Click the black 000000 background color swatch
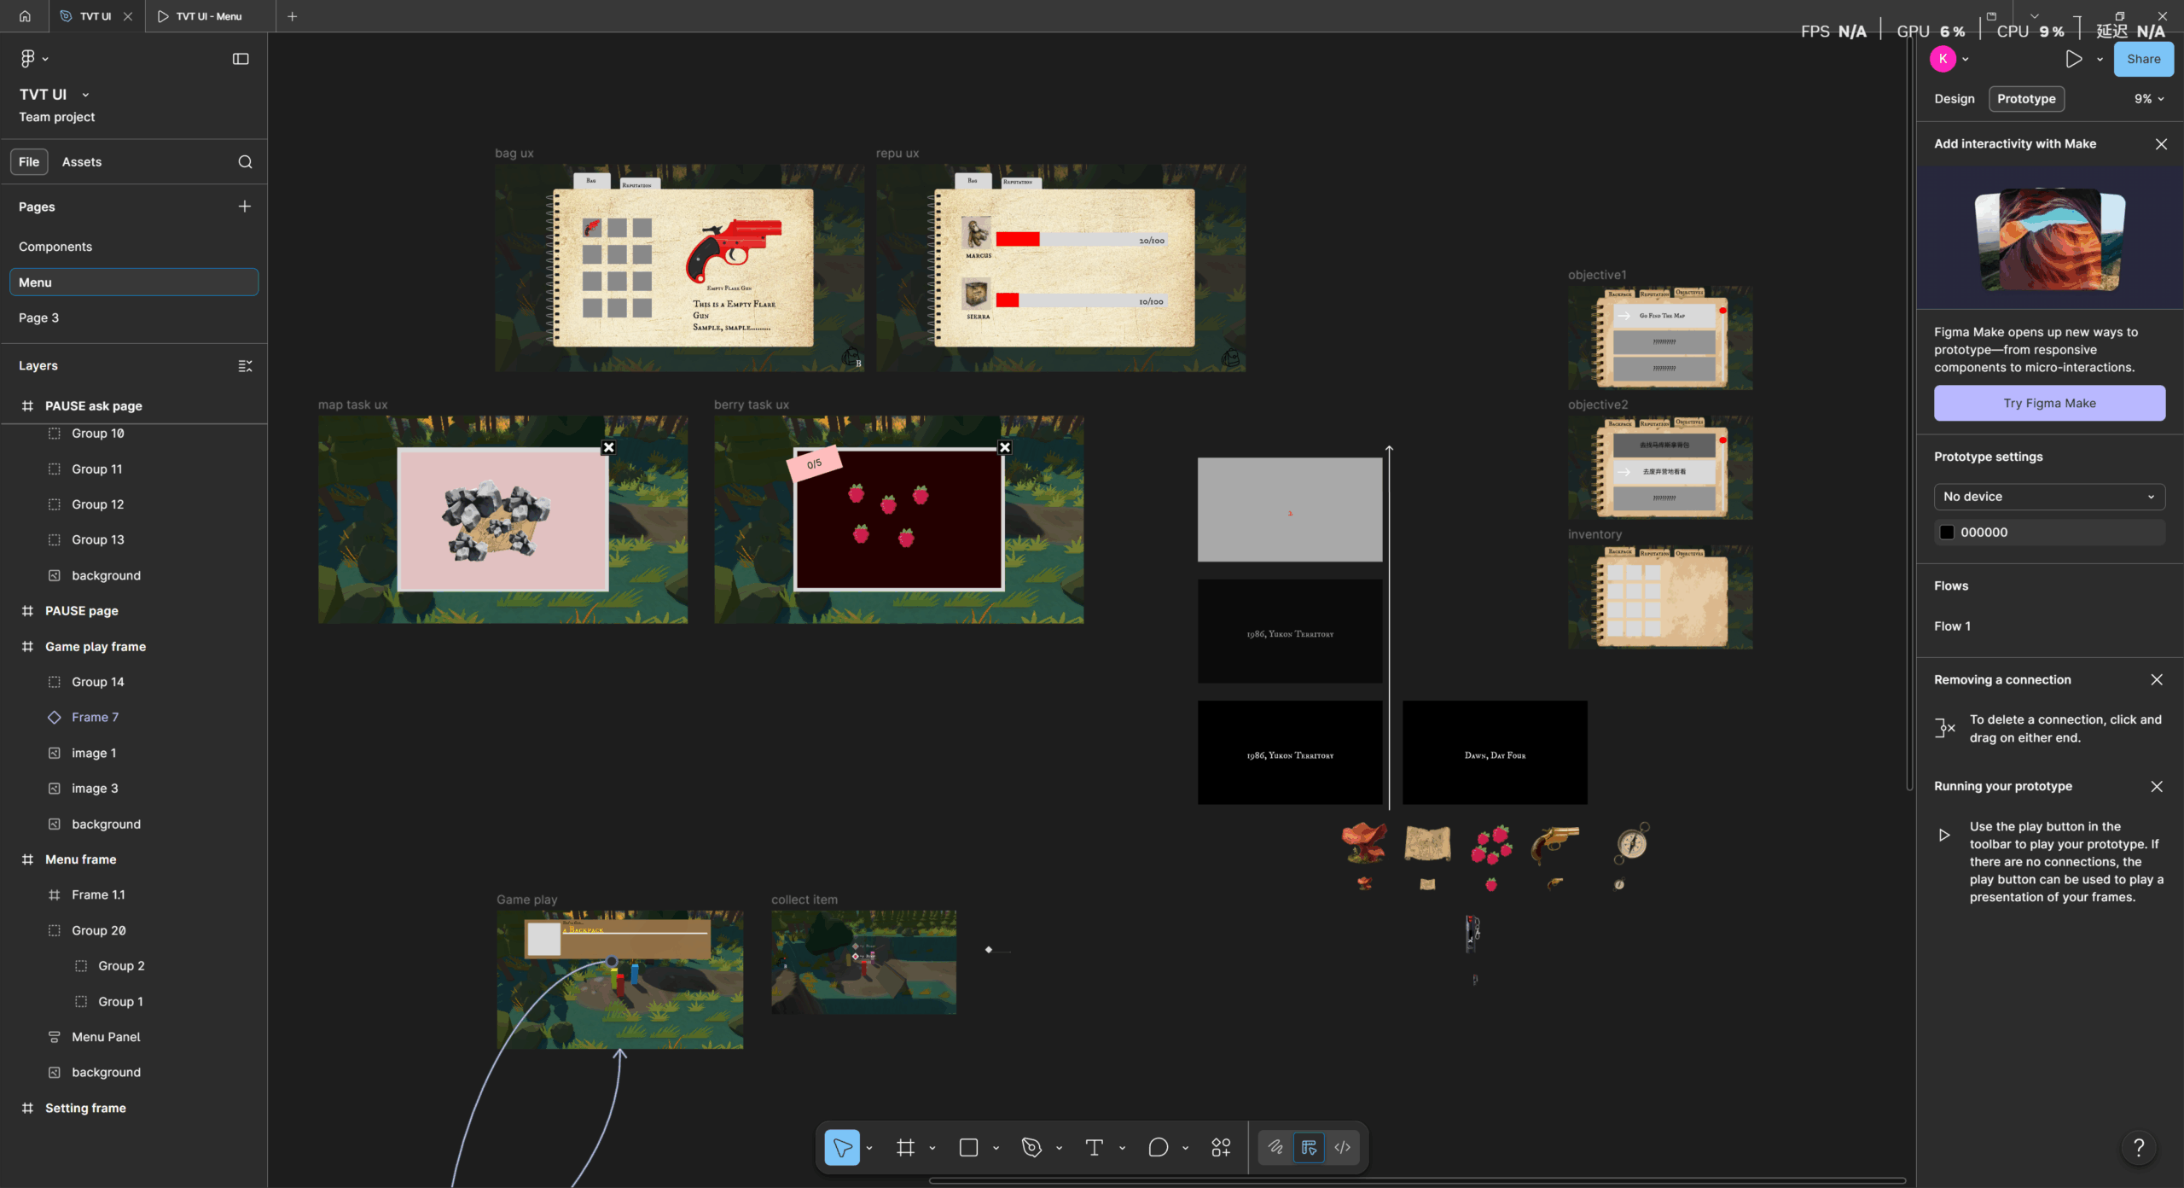This screenshot has width=2184, height=1188. tap(1947, 533)
